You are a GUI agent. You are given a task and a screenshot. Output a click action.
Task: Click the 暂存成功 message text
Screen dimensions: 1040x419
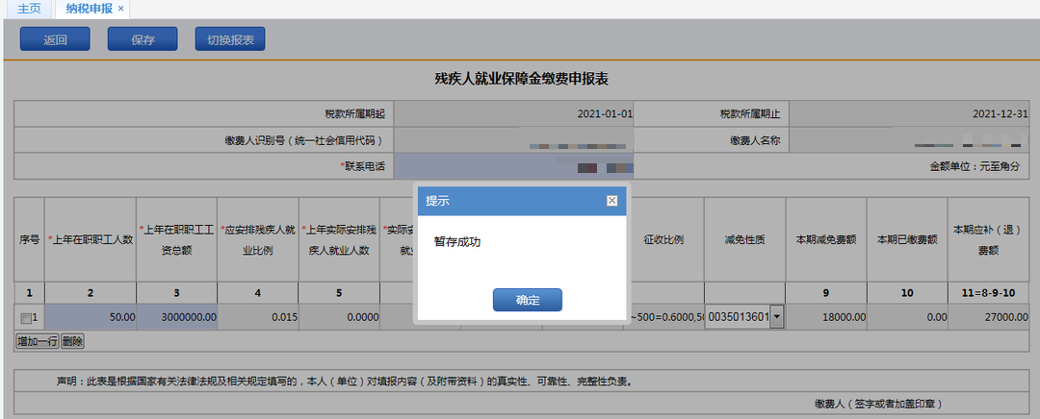(457, 241)
